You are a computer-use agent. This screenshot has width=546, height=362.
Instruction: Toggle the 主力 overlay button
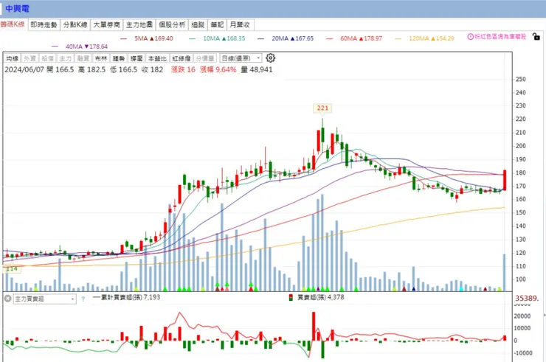point(66,58)
